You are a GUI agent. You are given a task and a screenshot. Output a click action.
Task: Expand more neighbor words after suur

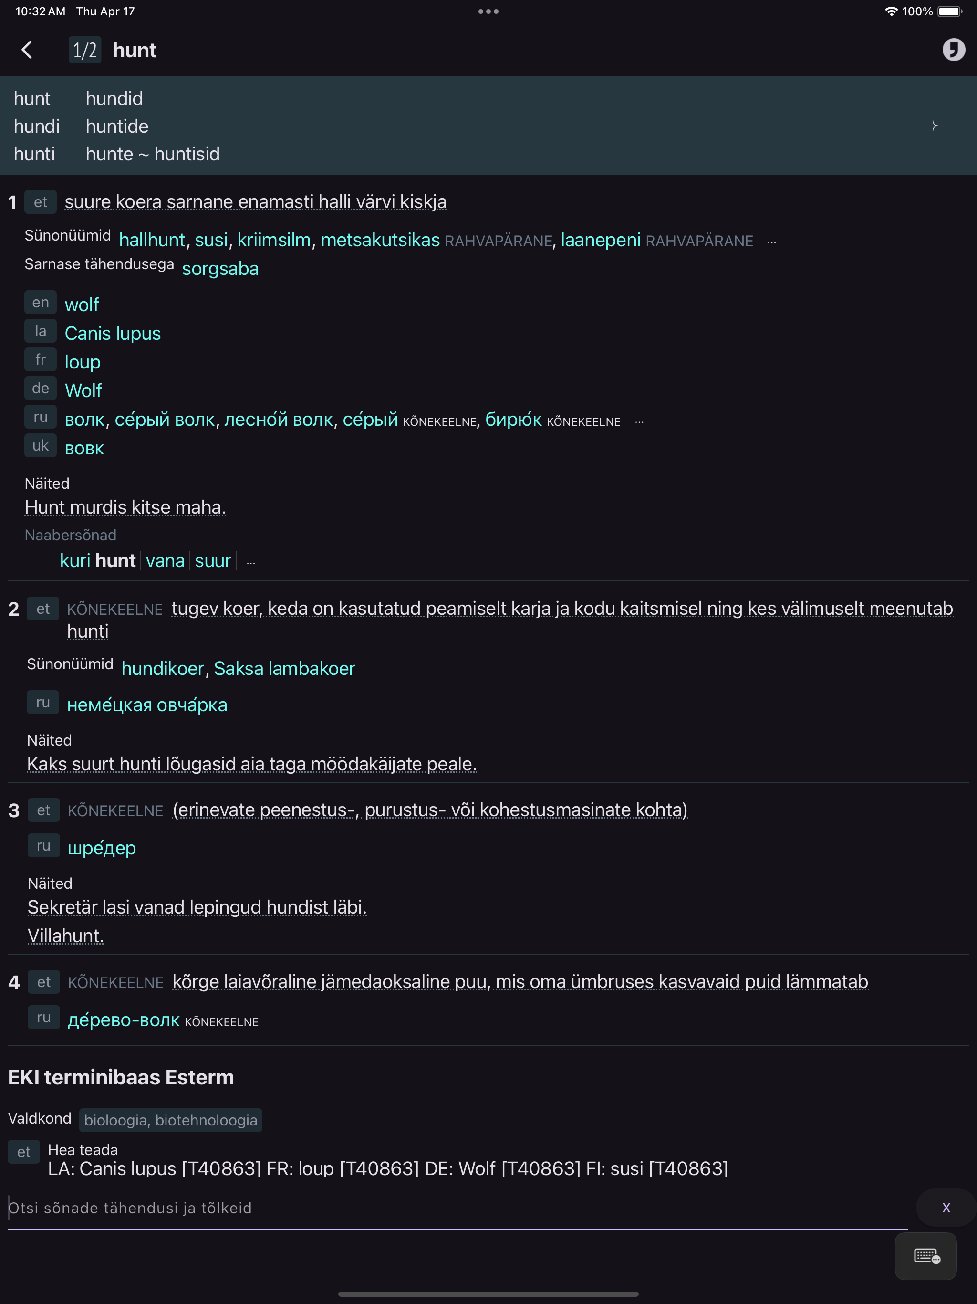point(251,563)
